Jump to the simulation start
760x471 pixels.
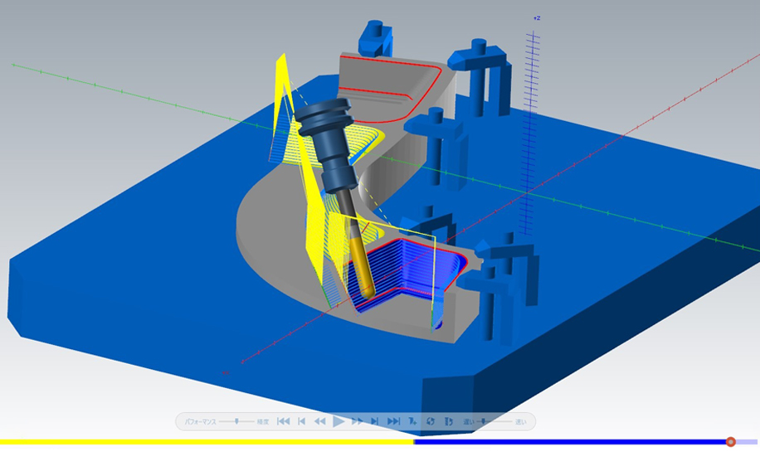pos(284,421)
